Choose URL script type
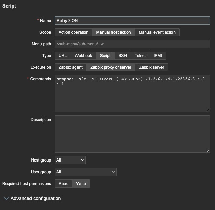Screen dimensions: 215x210 (63, 56)
